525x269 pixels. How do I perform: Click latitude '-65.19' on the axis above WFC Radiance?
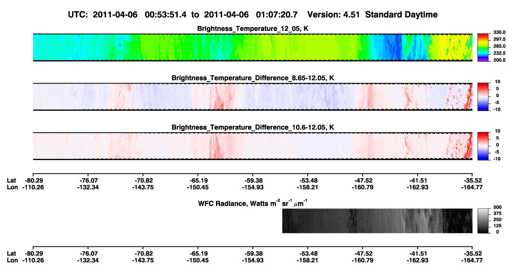[198, 180]
